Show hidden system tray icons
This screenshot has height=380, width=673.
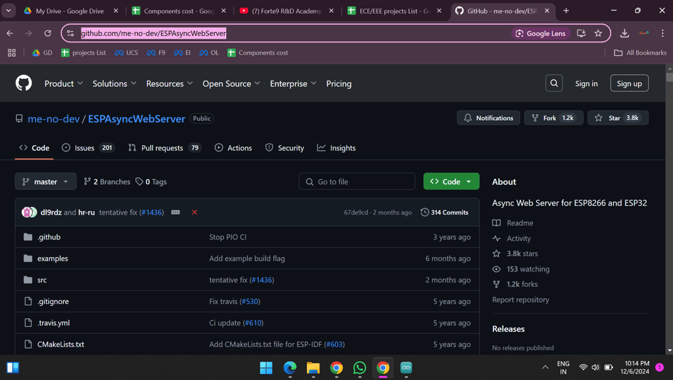[x=545, y=367]
